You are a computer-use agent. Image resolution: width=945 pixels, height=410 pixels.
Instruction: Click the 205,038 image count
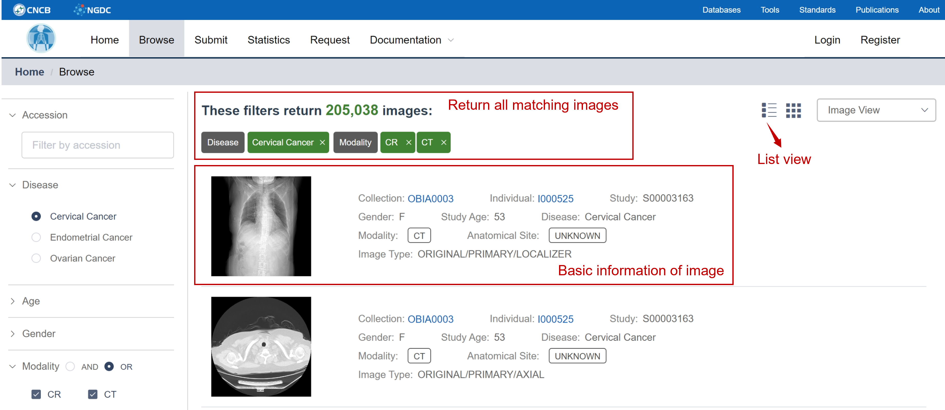click(x=352, y=110)
